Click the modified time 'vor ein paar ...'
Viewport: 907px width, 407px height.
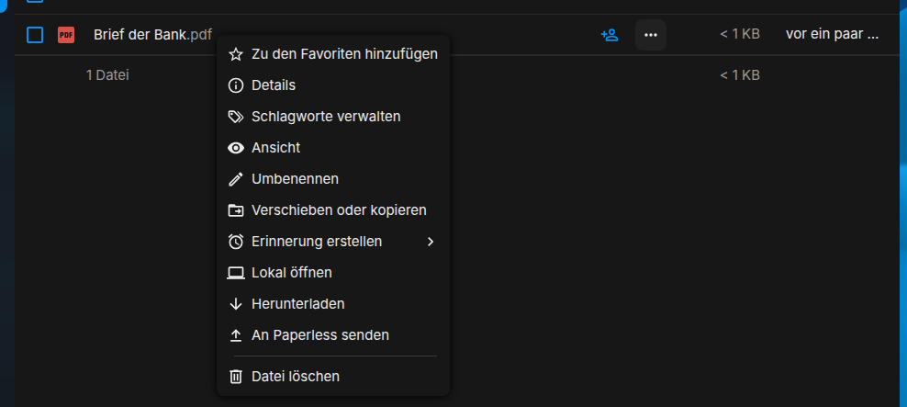click(x=833, y=35)
